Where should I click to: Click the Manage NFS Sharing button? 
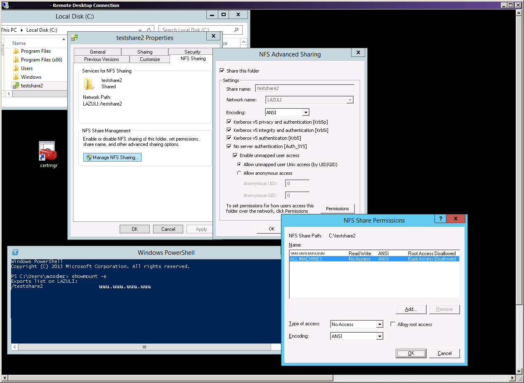[x=112, y=157]
